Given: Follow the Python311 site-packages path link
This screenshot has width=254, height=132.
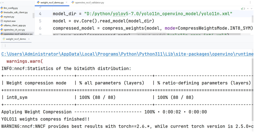Looking at the screenshot, I should 127,54.
